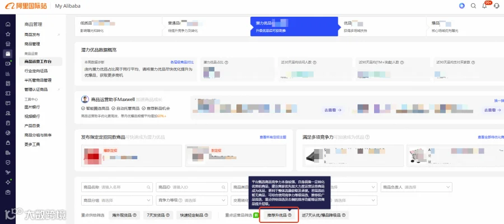Click the 查看所有定招主题 link
Viewport: 504px width, 224px height.
pyautogui.click(x=273, y=137)
